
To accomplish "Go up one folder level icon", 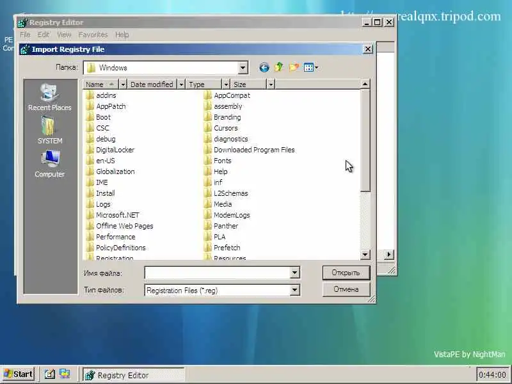I will [279, 67].
